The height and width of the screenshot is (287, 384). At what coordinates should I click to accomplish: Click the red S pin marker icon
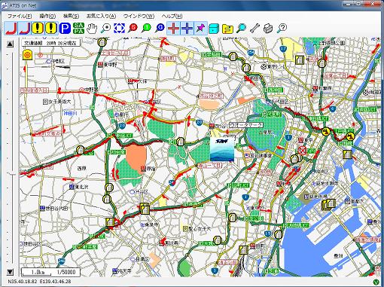click(x=133, y=28)
